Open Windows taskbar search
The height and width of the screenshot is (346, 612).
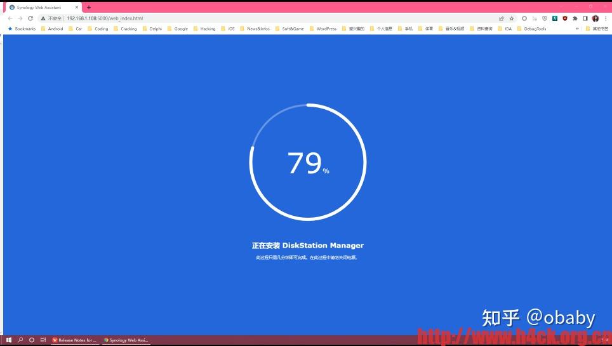(x=20, y=340)
